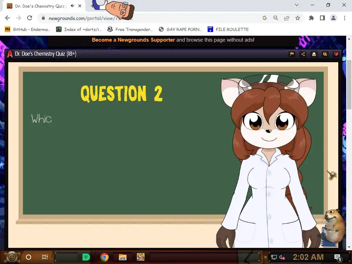Click the red Newgrounds A rating icon
This screenshot has height=264, width=352.
coord(10,54)
